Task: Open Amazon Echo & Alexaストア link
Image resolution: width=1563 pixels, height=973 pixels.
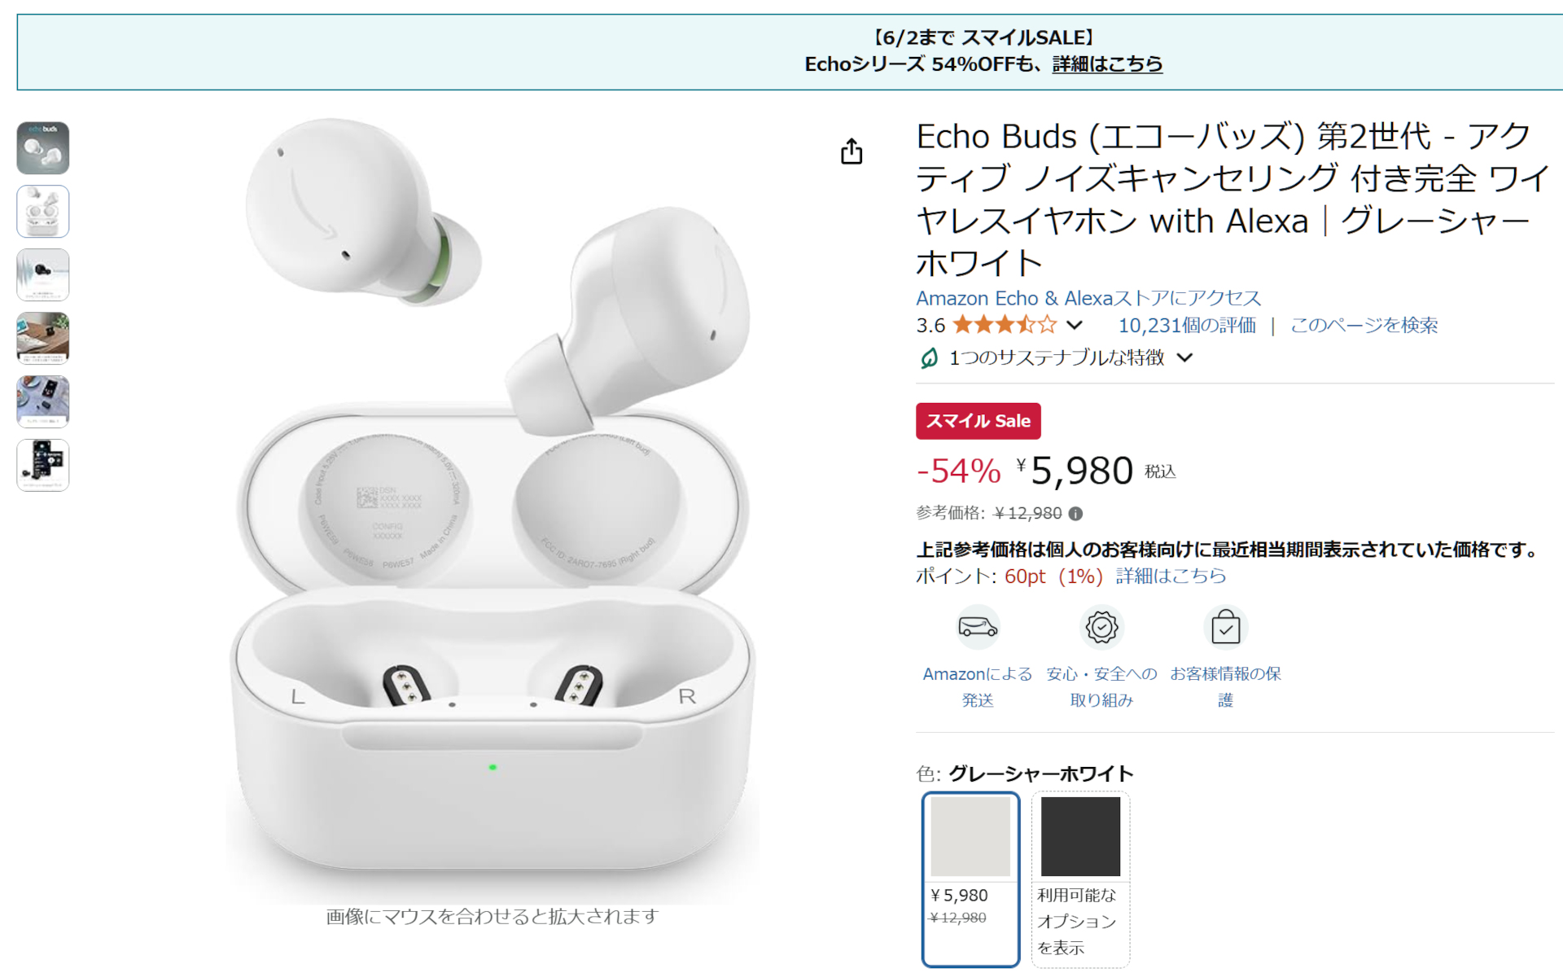Action: click(1088, 298)
